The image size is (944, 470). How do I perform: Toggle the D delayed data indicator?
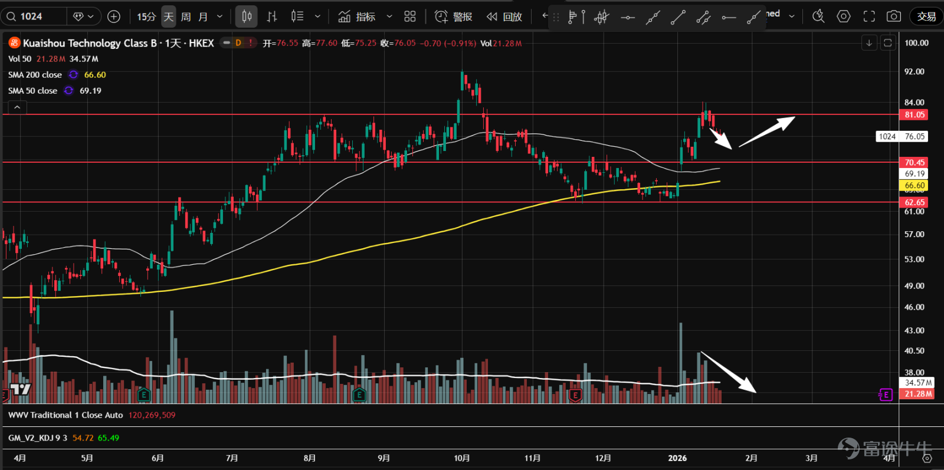(238, 43)
